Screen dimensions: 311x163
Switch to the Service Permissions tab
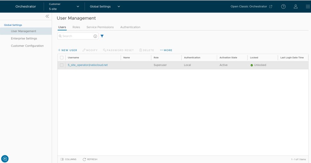[x=100, y=27]
